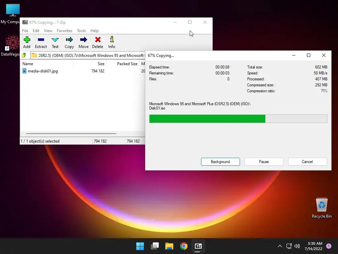Open the My Computer desktop icon
Viewport: 338px width, 254px height.
pyautogui.click(x=13, y=10)
